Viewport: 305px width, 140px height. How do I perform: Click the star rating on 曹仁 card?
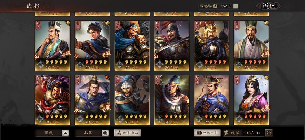click(215, 62)
